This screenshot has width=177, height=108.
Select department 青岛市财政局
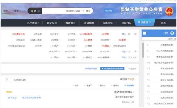click(167, 98)
